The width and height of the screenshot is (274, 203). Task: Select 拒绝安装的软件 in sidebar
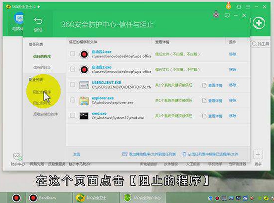click(46, 114)
